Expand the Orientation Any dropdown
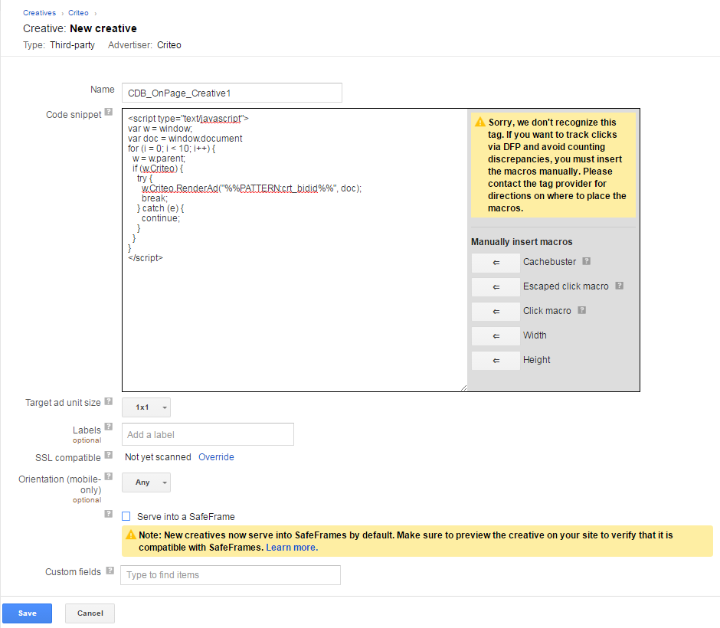This screenshot has height=628, width=720. pos(146,482)
